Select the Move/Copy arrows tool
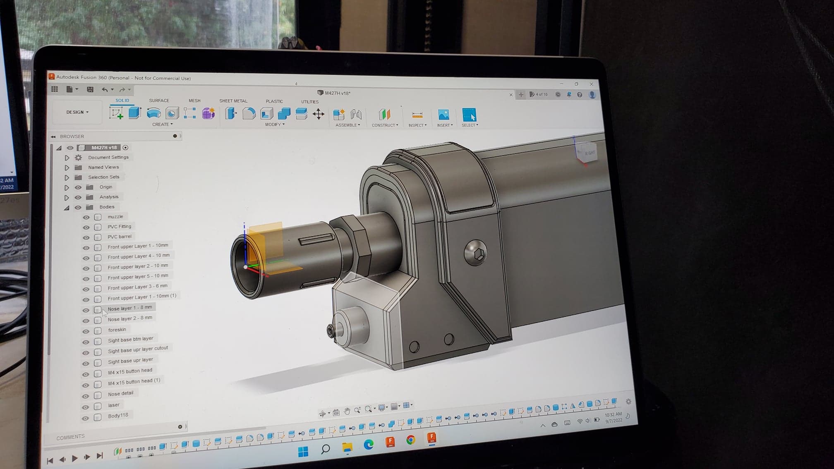The width and height of the screenshot is (834, 469). tap(318, 114)
